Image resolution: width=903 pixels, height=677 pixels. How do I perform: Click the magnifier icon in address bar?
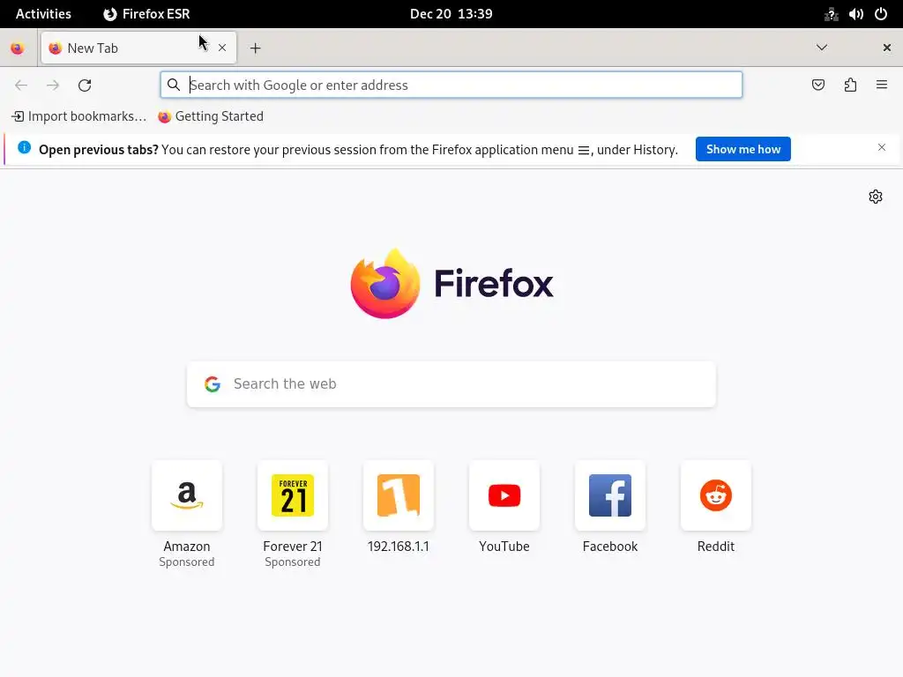[174, 86]
